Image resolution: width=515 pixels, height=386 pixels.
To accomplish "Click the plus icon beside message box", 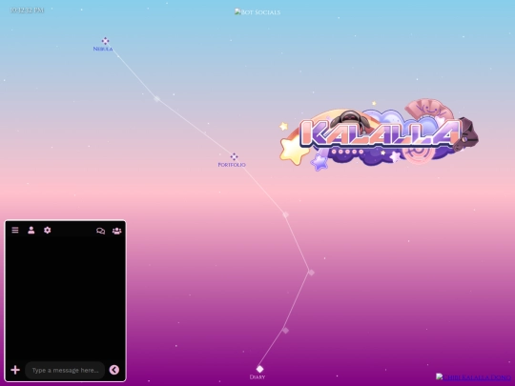I will pos(15,370).
